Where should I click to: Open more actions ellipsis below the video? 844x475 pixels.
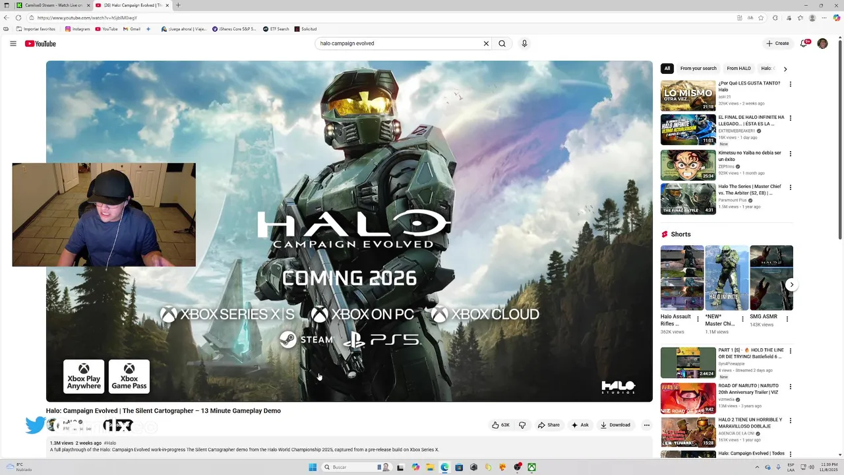(646, 425)
